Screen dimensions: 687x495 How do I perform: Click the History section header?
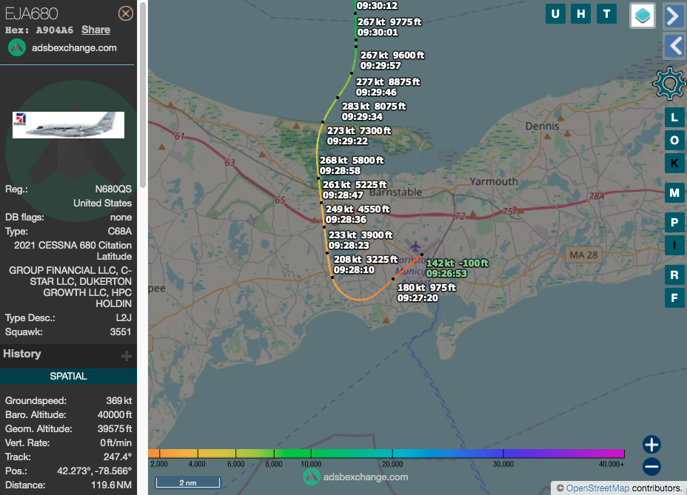click(22, 354)
